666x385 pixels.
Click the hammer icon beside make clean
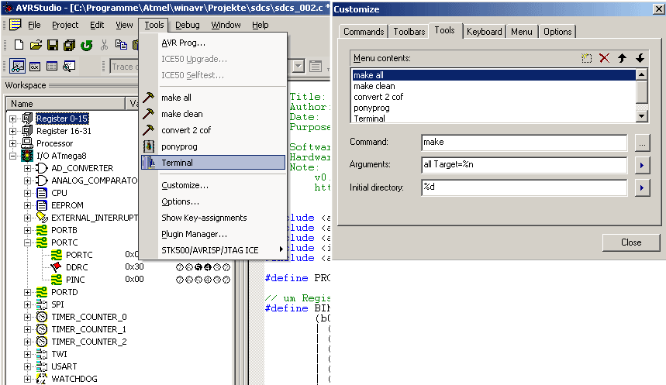(148, 113)
